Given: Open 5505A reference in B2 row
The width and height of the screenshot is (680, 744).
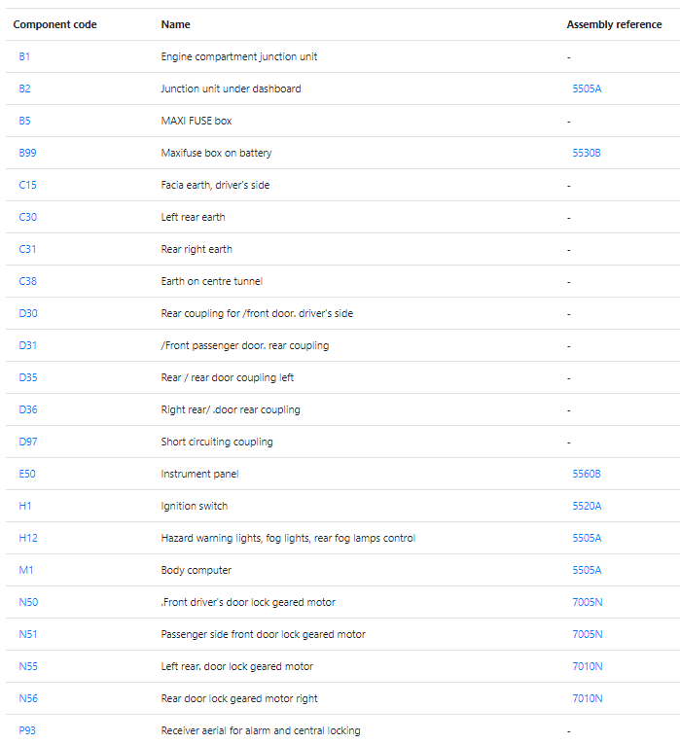Looking at the screenshot, I should tap(587, 89).
